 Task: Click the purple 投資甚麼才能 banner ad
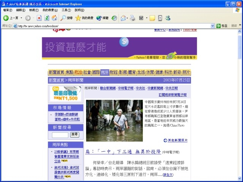pos(119,48)
